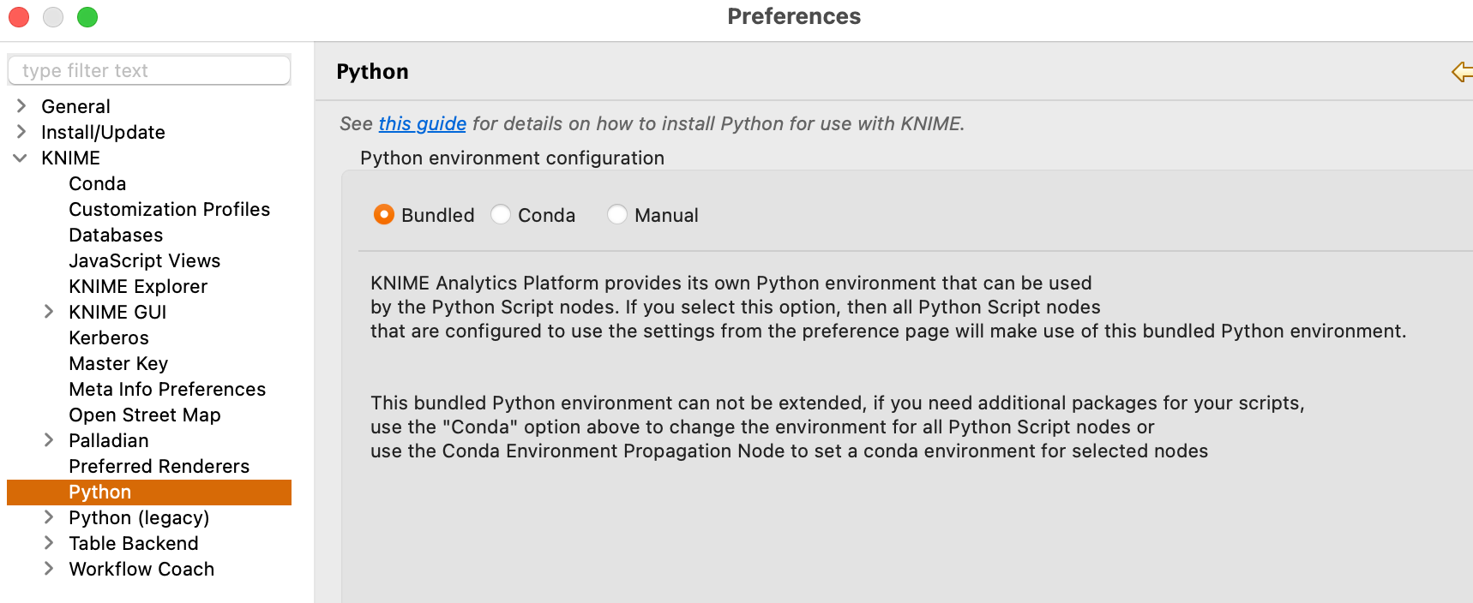The height and width of the screenshot is (603, 1473).
Task: Collapse the KNIME tree node
Action: pos(21,158)
